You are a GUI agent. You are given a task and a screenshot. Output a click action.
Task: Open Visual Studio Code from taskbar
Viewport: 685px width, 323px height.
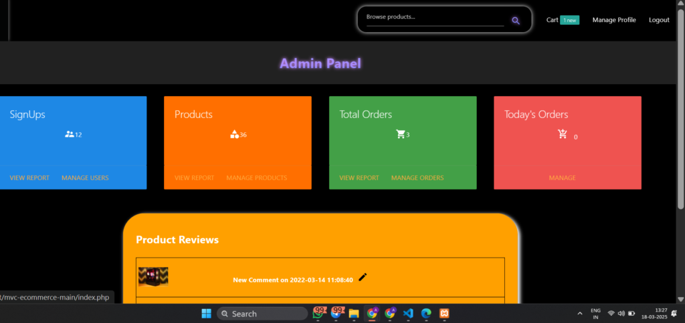(x=408, y=314)
